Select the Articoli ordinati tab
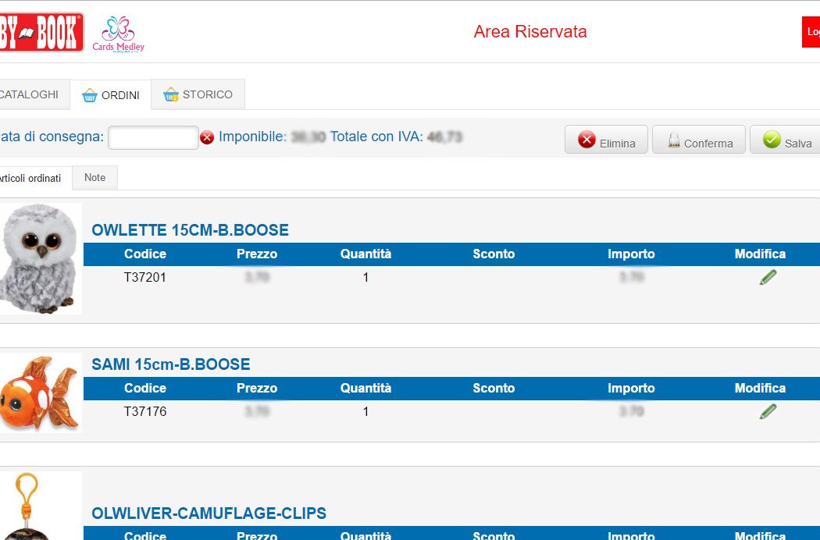This screenshot has width=820, height=540. pos(31,179)
